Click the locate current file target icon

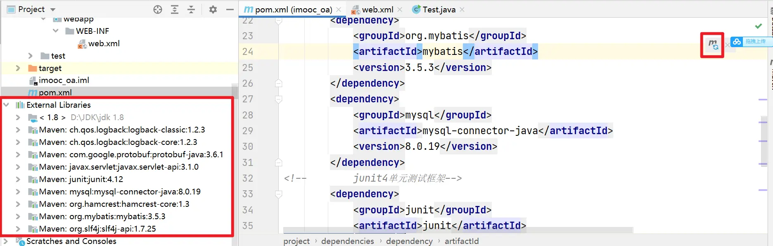click(x=158, y=9)
